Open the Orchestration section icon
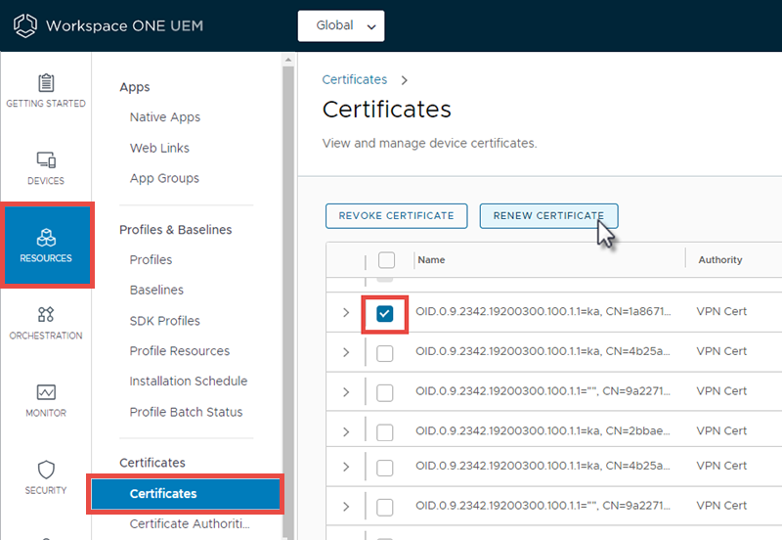The image size is (782, 540). pos(46,314)
